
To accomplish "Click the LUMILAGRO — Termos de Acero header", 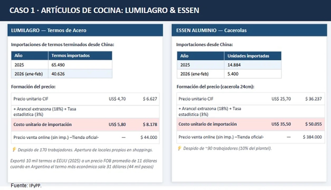I will pos(49,30).
